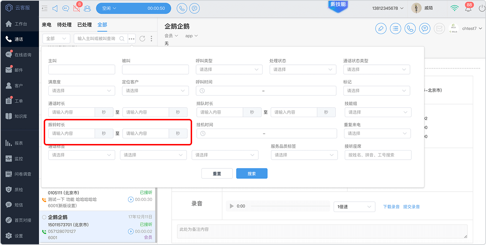Focus the 被叫 input field
The height and width of the screenshot is (245, 486).
[155, 69]
